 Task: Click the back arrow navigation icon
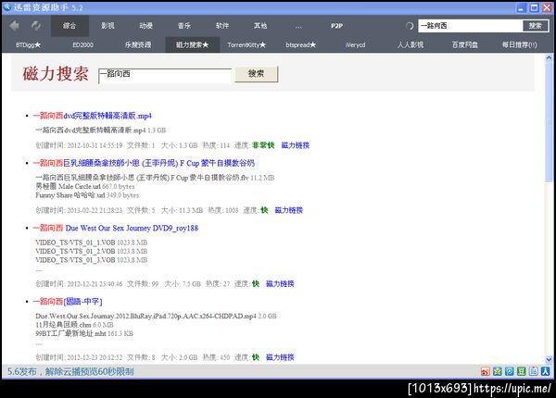click(14, 26)
